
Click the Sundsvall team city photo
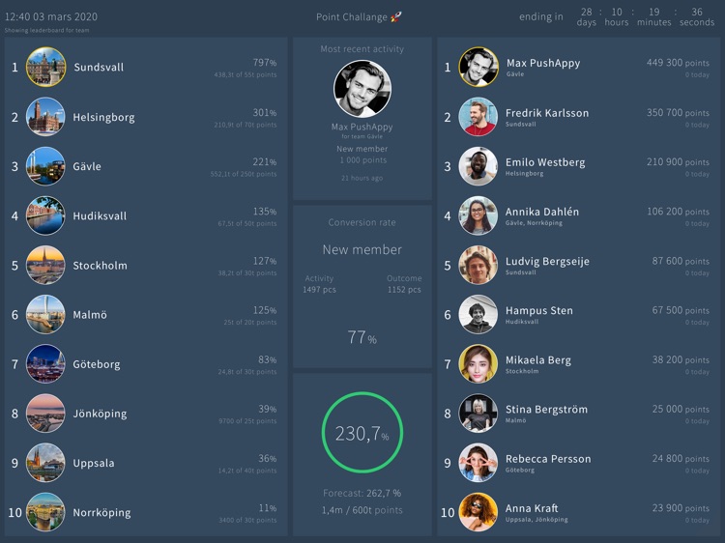tap(45, 67)
